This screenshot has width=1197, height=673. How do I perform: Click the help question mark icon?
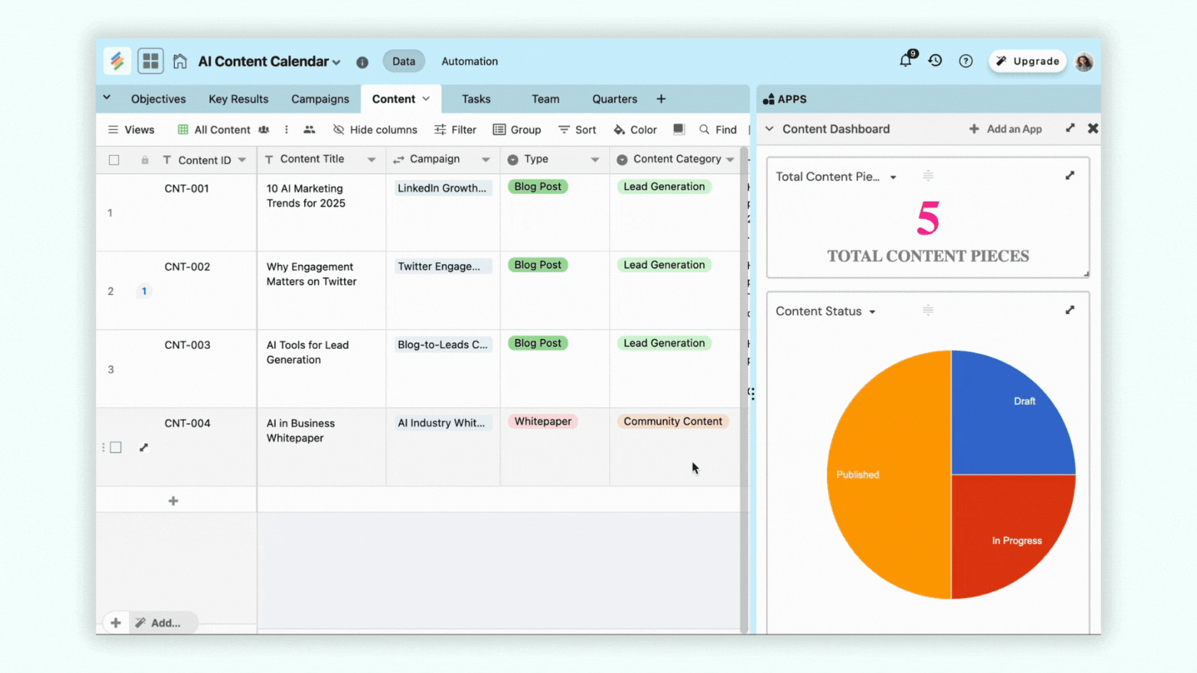point(965,61)
